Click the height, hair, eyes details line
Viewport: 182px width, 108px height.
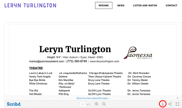click(75, 57)
